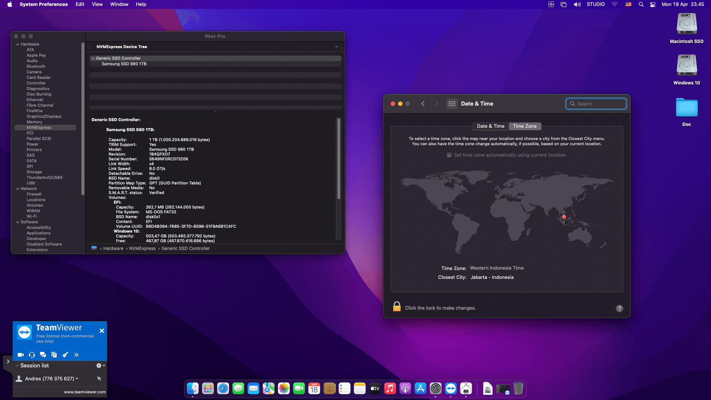Open the Help menu

[x=141, y=4]
